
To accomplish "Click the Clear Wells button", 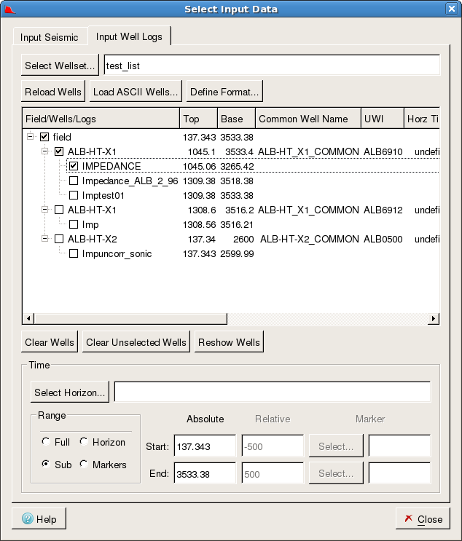I will pos(50,342).
